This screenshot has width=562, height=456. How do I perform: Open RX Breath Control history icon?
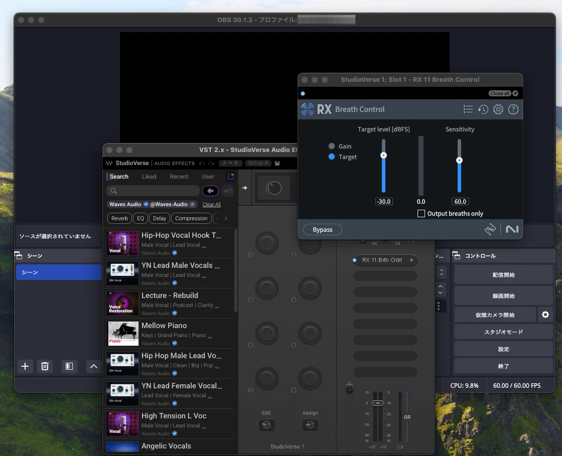[483, 109]
